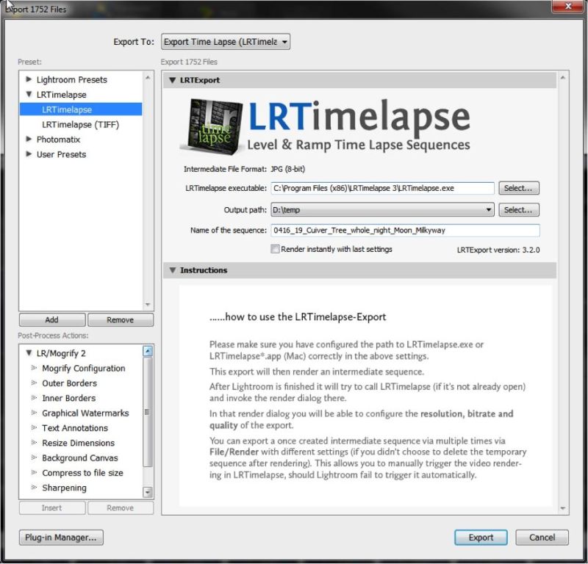Screen dimensions: 588x564
Task: Expand the Lightroom Presets group
Action: click(28, 79)
